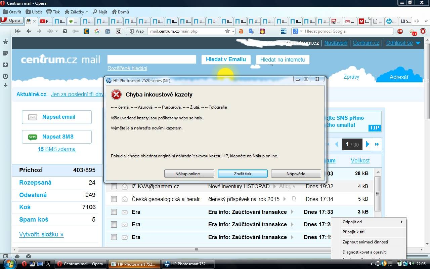Check the box for Era email at 17:33
Image resolution: width=430 pixels, height=269 pixels.
[114, 212]
